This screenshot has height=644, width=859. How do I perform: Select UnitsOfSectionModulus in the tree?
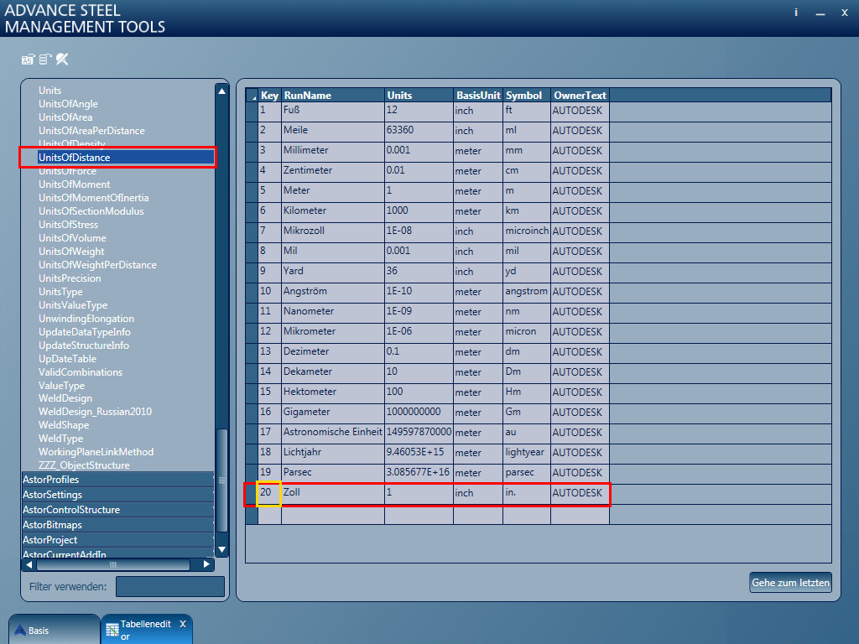(x=91, y=211)
